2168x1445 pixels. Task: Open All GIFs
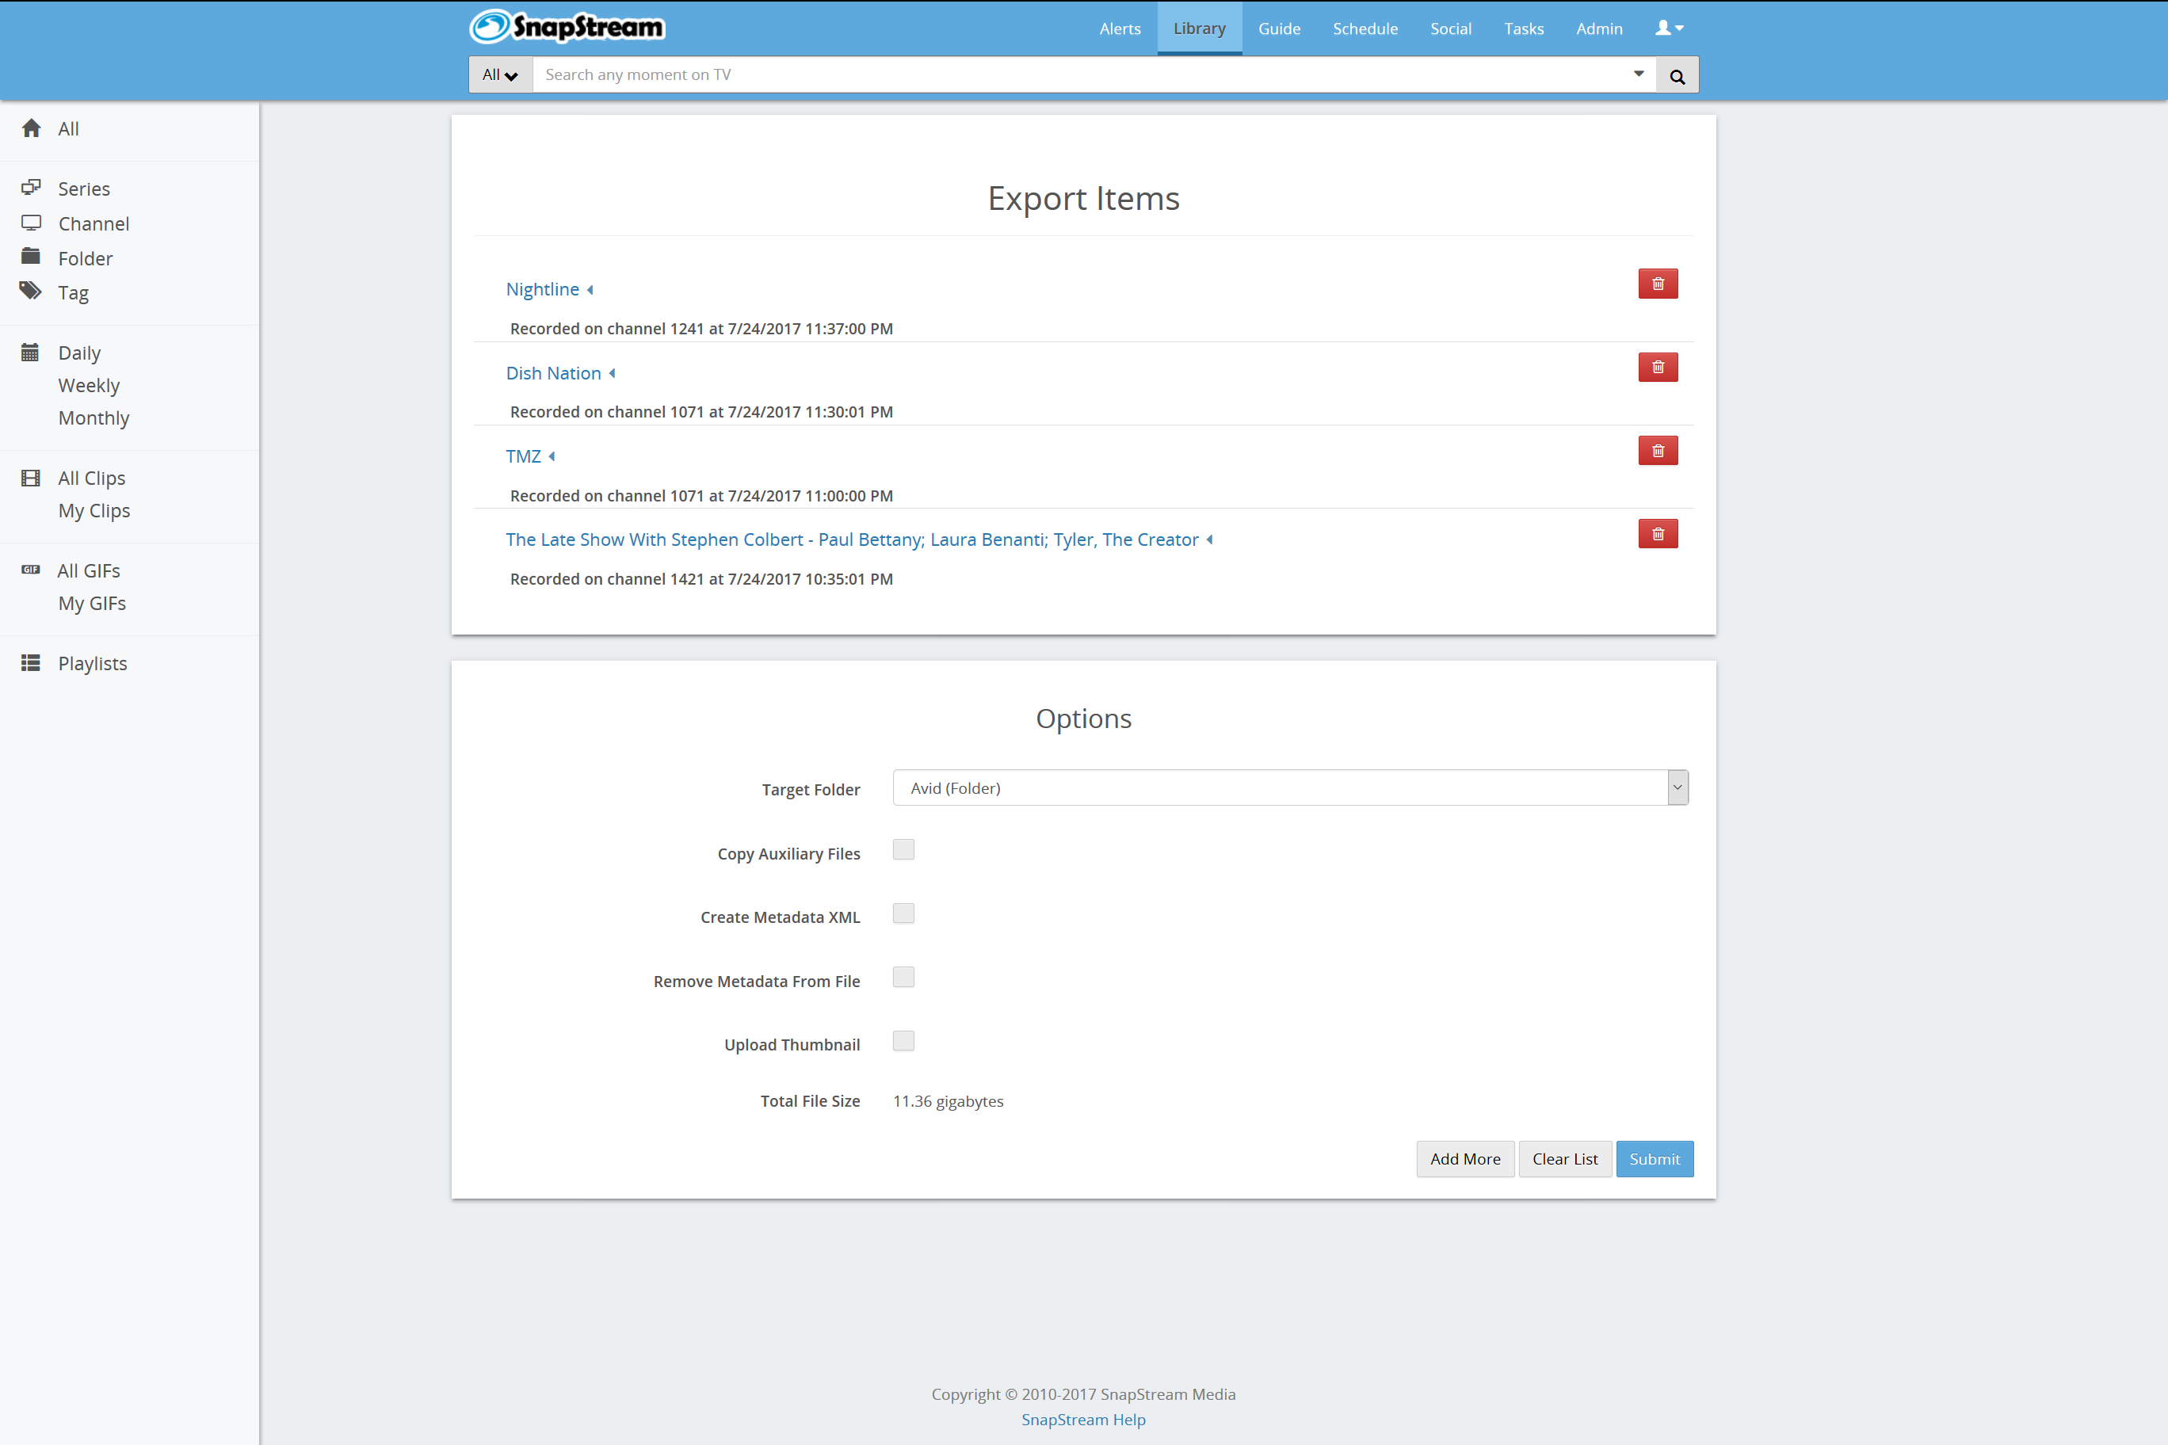coord(90,571)
